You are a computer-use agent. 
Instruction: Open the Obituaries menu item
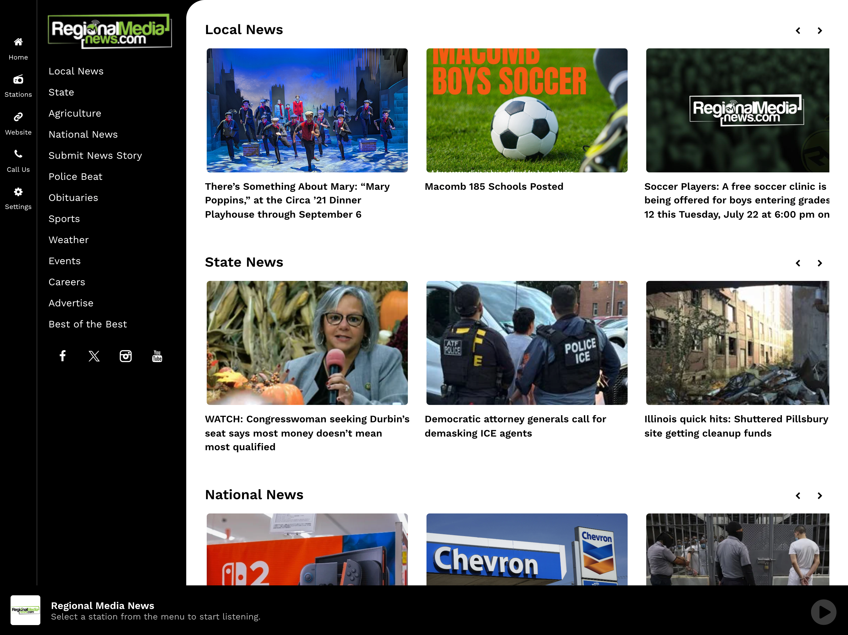[x=73, y=198]
